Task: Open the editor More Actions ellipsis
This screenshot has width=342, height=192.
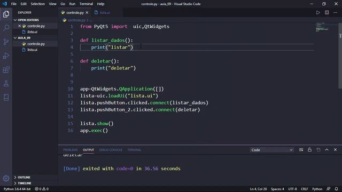Action: [x=335, y=13]
